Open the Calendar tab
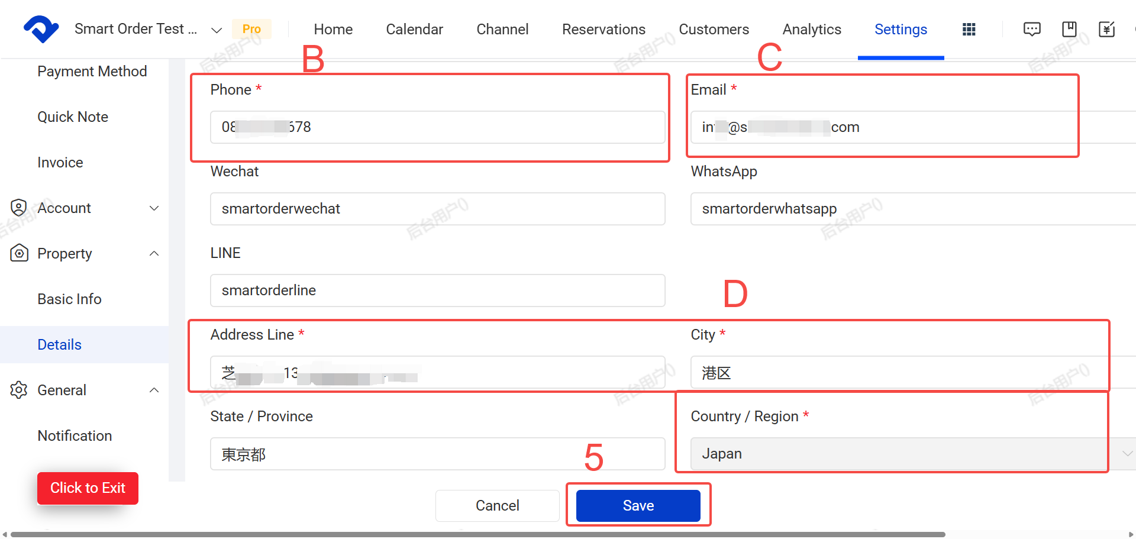 (414, 29)
